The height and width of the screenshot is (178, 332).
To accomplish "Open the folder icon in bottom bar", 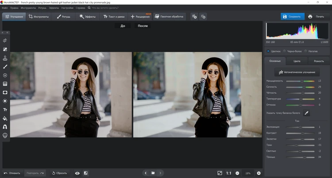I will (153, 173).
